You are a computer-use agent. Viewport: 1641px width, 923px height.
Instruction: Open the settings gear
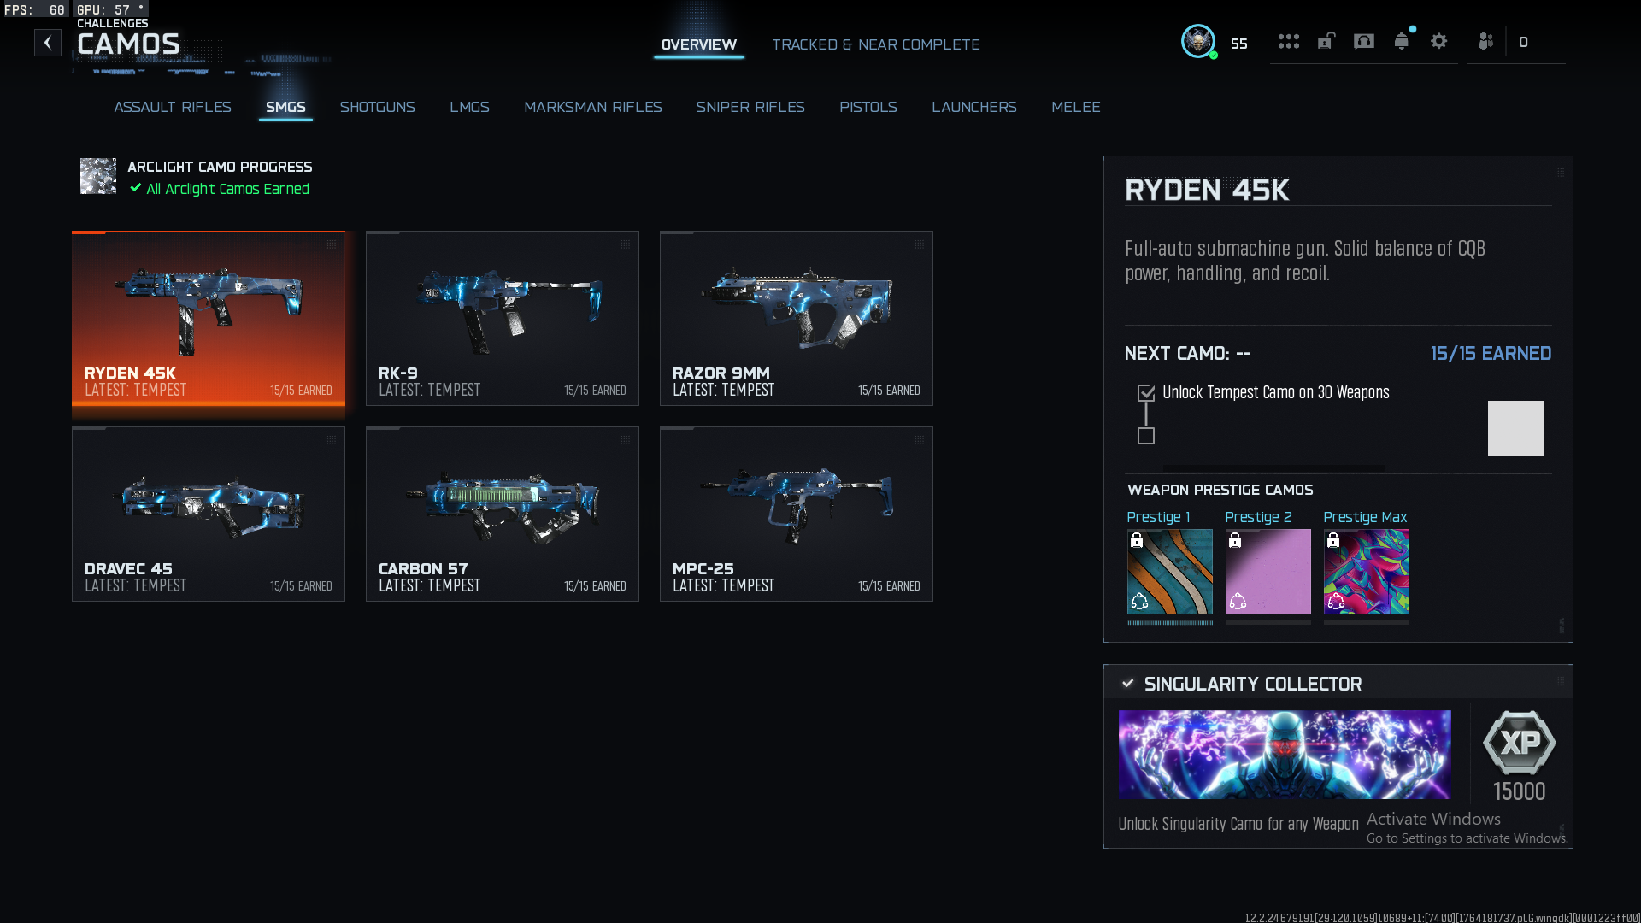(1439, 42)
